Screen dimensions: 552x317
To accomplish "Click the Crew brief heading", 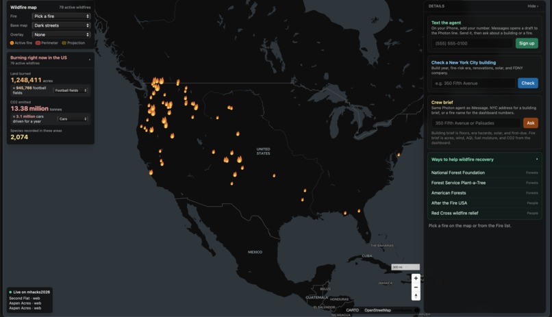I will [x=442, y=102].
